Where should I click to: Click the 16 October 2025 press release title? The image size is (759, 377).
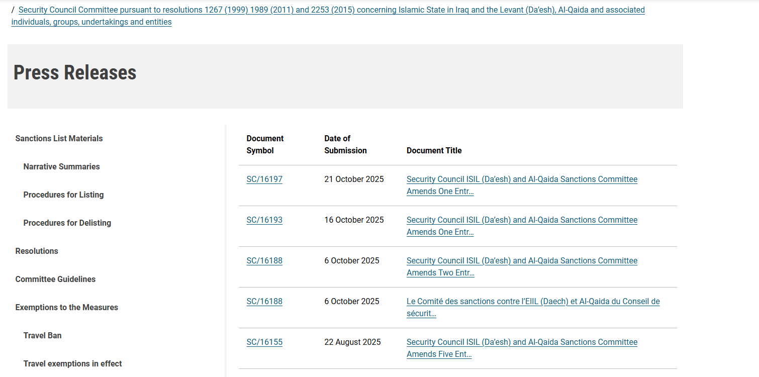coord(522,220)
